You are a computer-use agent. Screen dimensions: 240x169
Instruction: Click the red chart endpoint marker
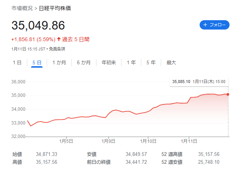228,95
